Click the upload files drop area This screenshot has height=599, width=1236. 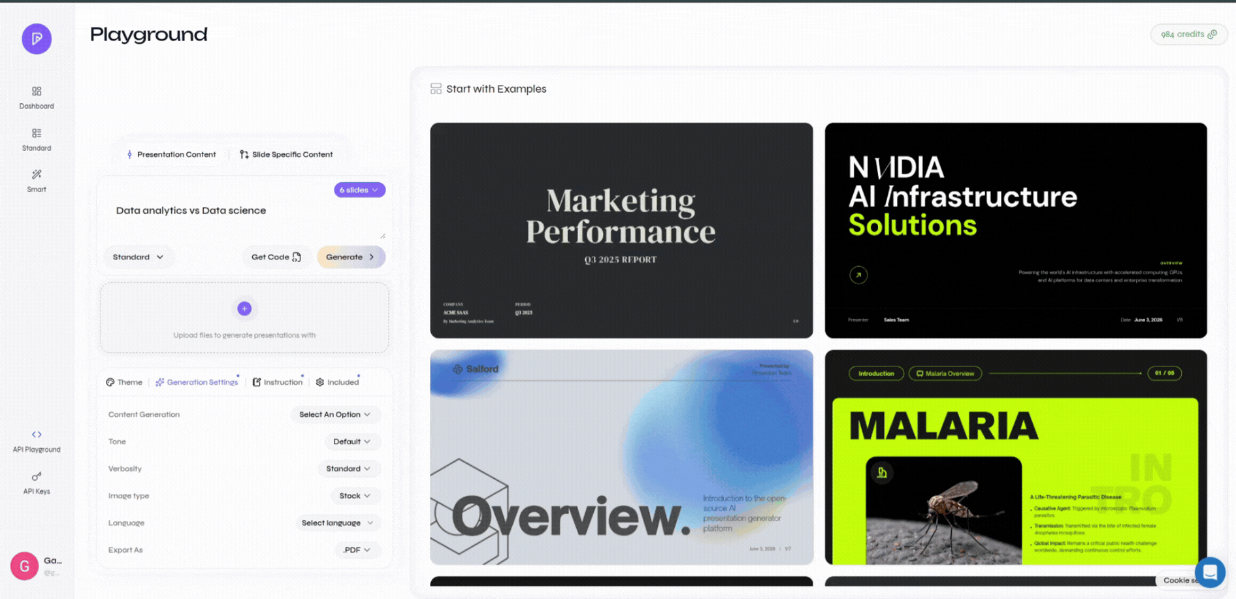[244, 318]
